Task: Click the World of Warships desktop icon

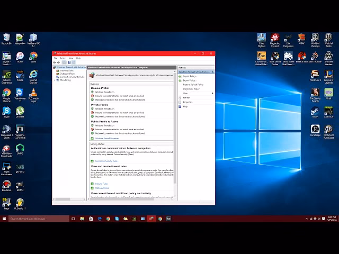Action: 315,40
